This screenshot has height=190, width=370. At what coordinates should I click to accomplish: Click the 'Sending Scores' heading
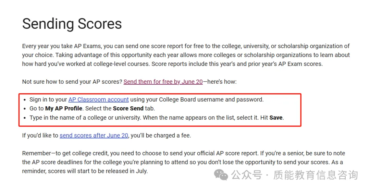tap(72, 24)
